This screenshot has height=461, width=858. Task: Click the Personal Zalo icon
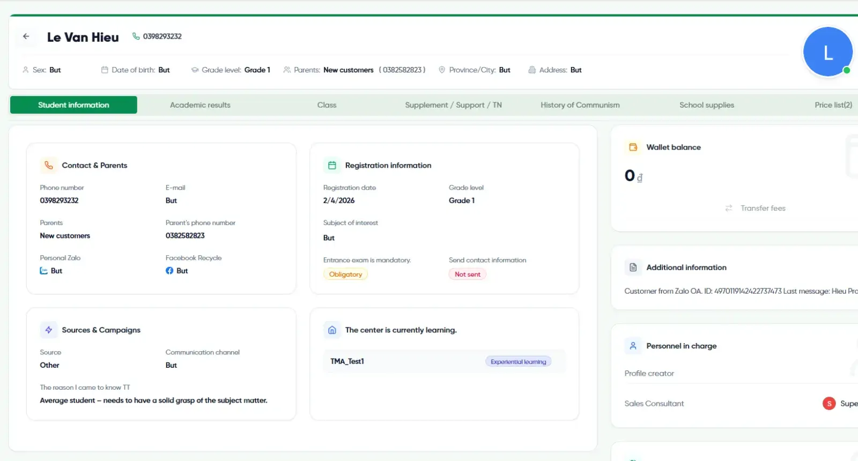44,271
